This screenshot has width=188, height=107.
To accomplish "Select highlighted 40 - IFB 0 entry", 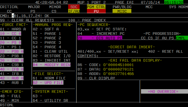I will [12, 69].
